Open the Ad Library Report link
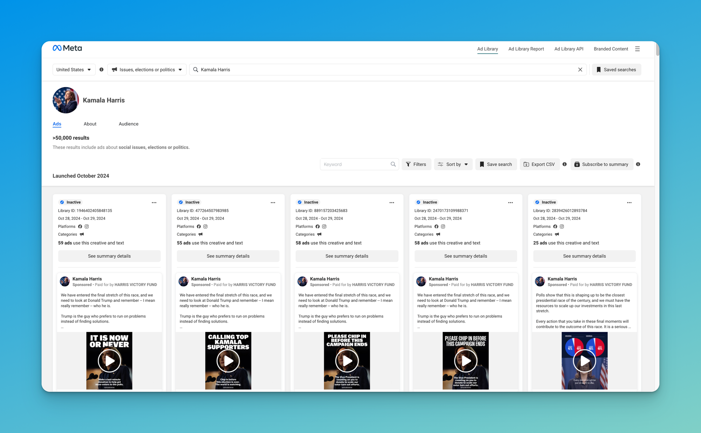701x433 pixels. click(x=526, y=49)
